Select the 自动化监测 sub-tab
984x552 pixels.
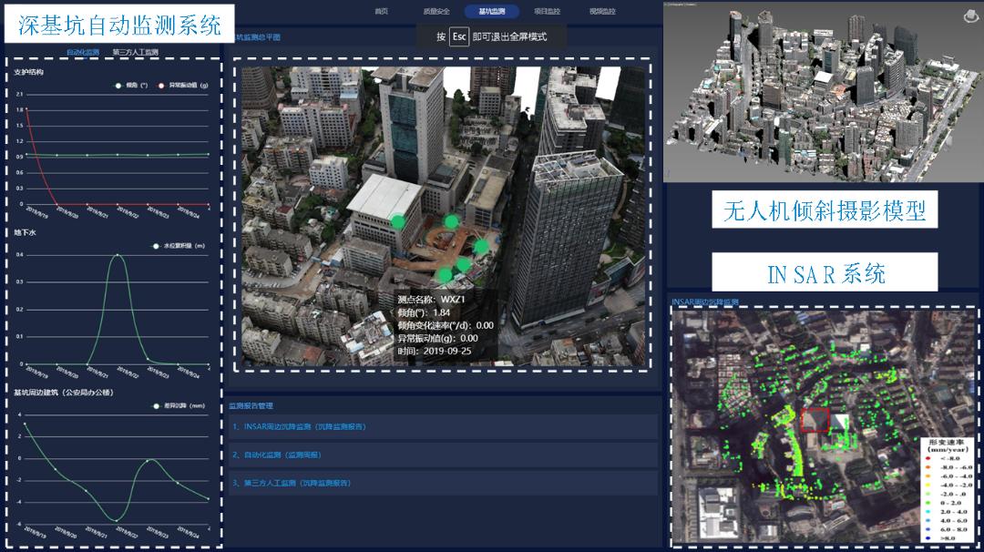(83, 53)
